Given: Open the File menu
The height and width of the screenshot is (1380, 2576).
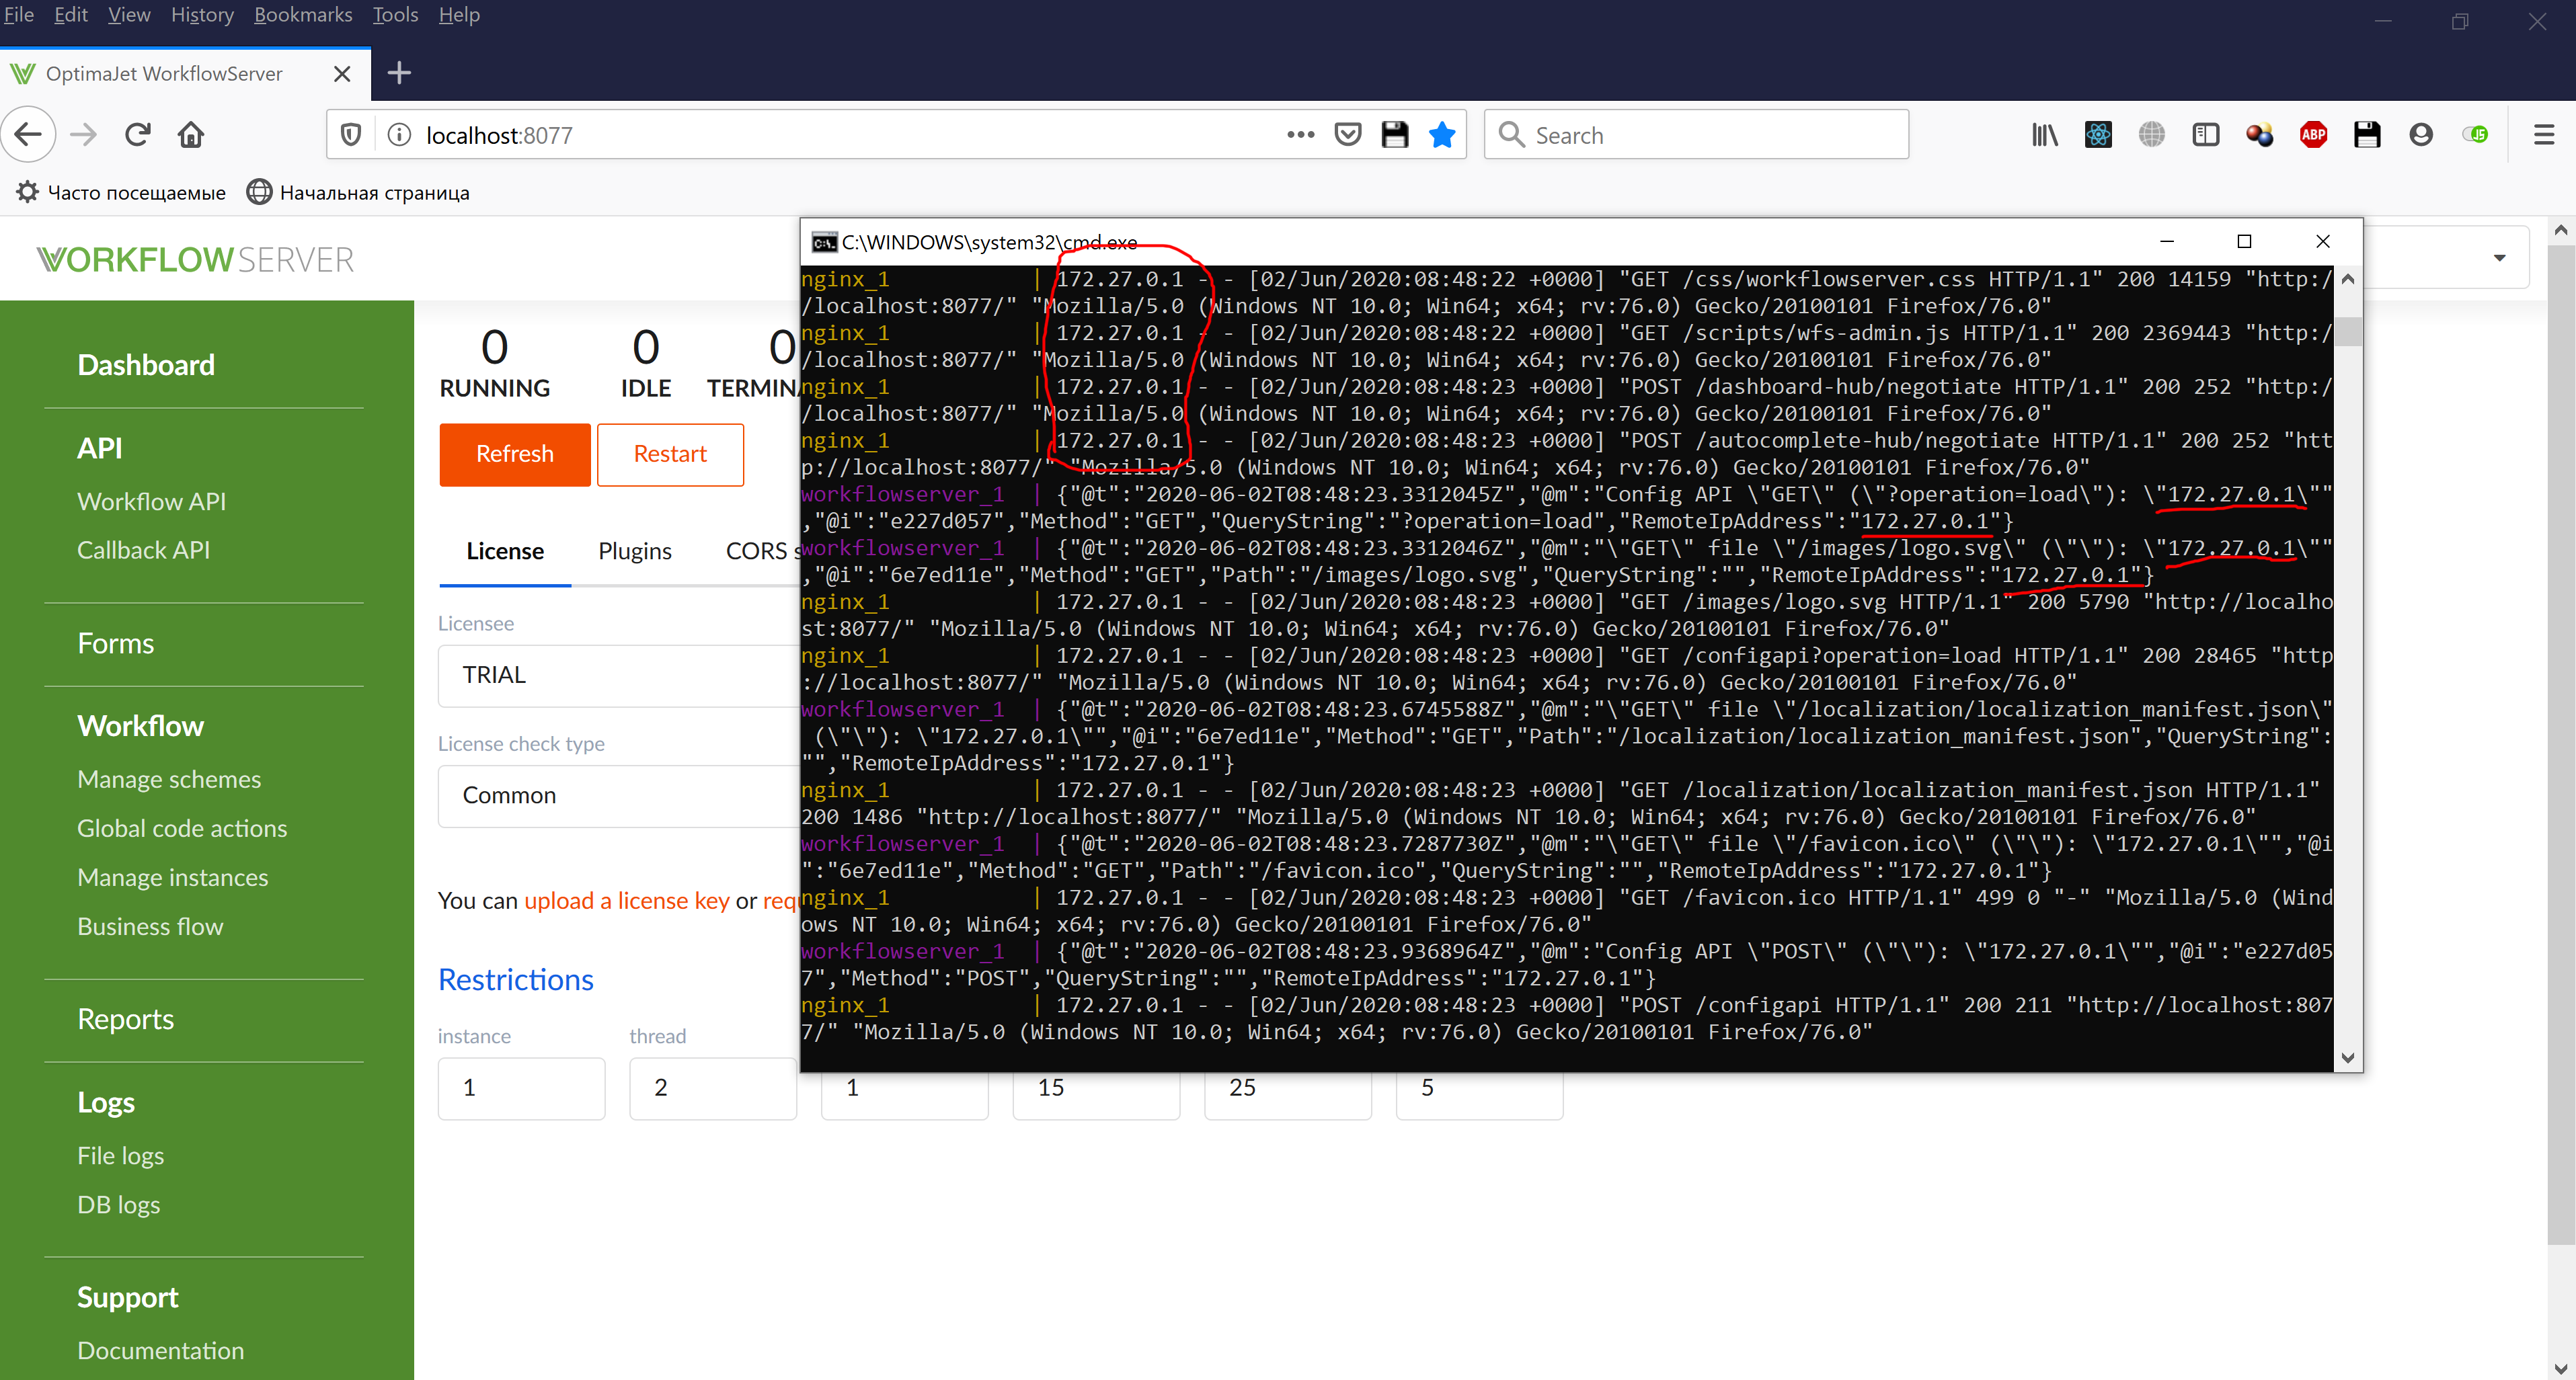Looking at the screenshot, I should coord(19,15).
